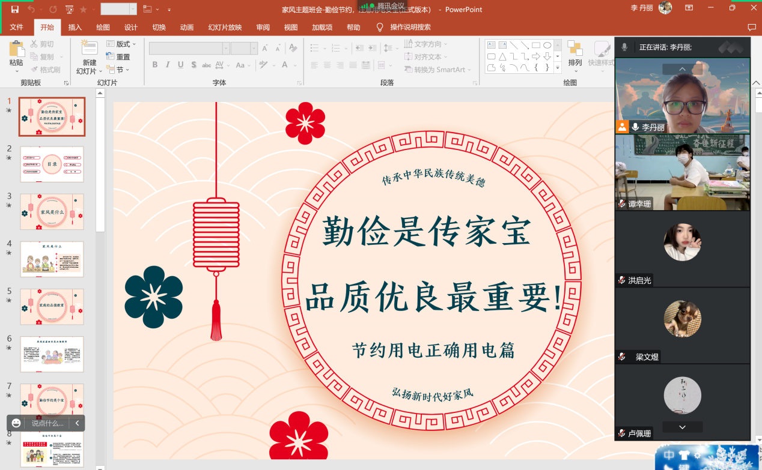Select slide 4 thumbnail in the slide panel
The height and width of the screenshot is (470, 762).
tap(52, 259)
